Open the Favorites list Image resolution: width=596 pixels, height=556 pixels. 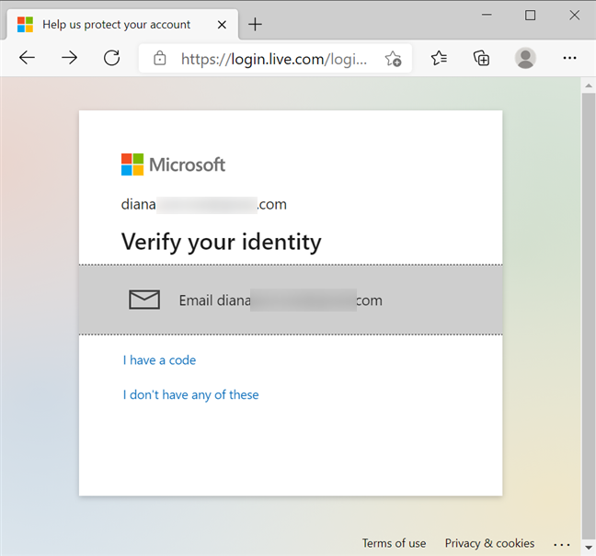pyautogui.click(x=439, y=58)
